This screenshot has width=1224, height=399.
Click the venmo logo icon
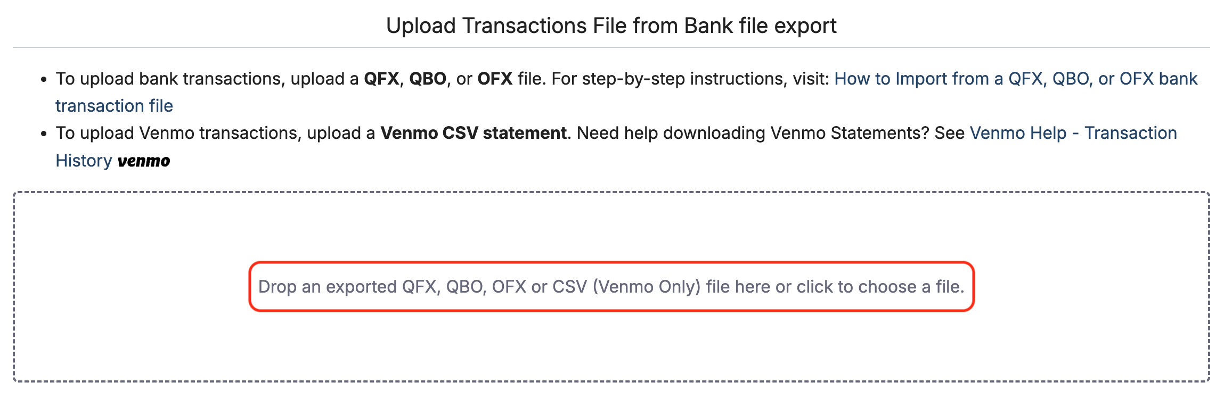click(144, 161)
